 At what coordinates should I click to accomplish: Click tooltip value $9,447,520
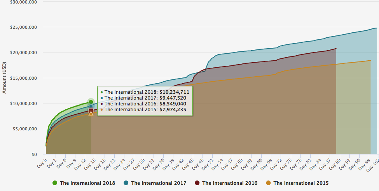pos(173,98)
